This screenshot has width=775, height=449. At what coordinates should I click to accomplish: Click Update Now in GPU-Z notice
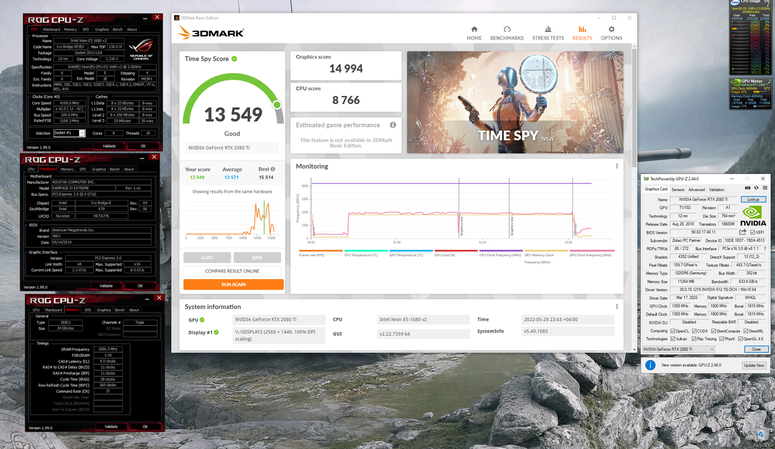click(x=754, y=365)
